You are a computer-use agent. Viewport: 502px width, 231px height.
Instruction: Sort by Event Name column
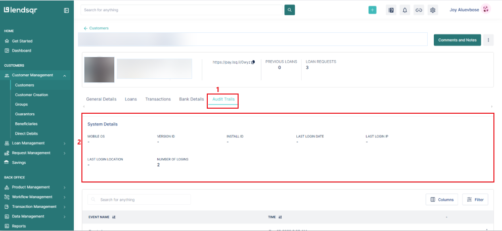(x=113, y=217)
